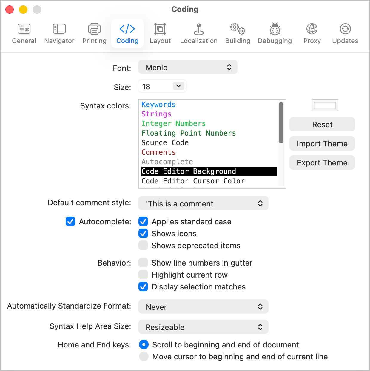Enable Show line numbers in gutter
Screen dimensions: 370x371
click(x=143, y=263)
